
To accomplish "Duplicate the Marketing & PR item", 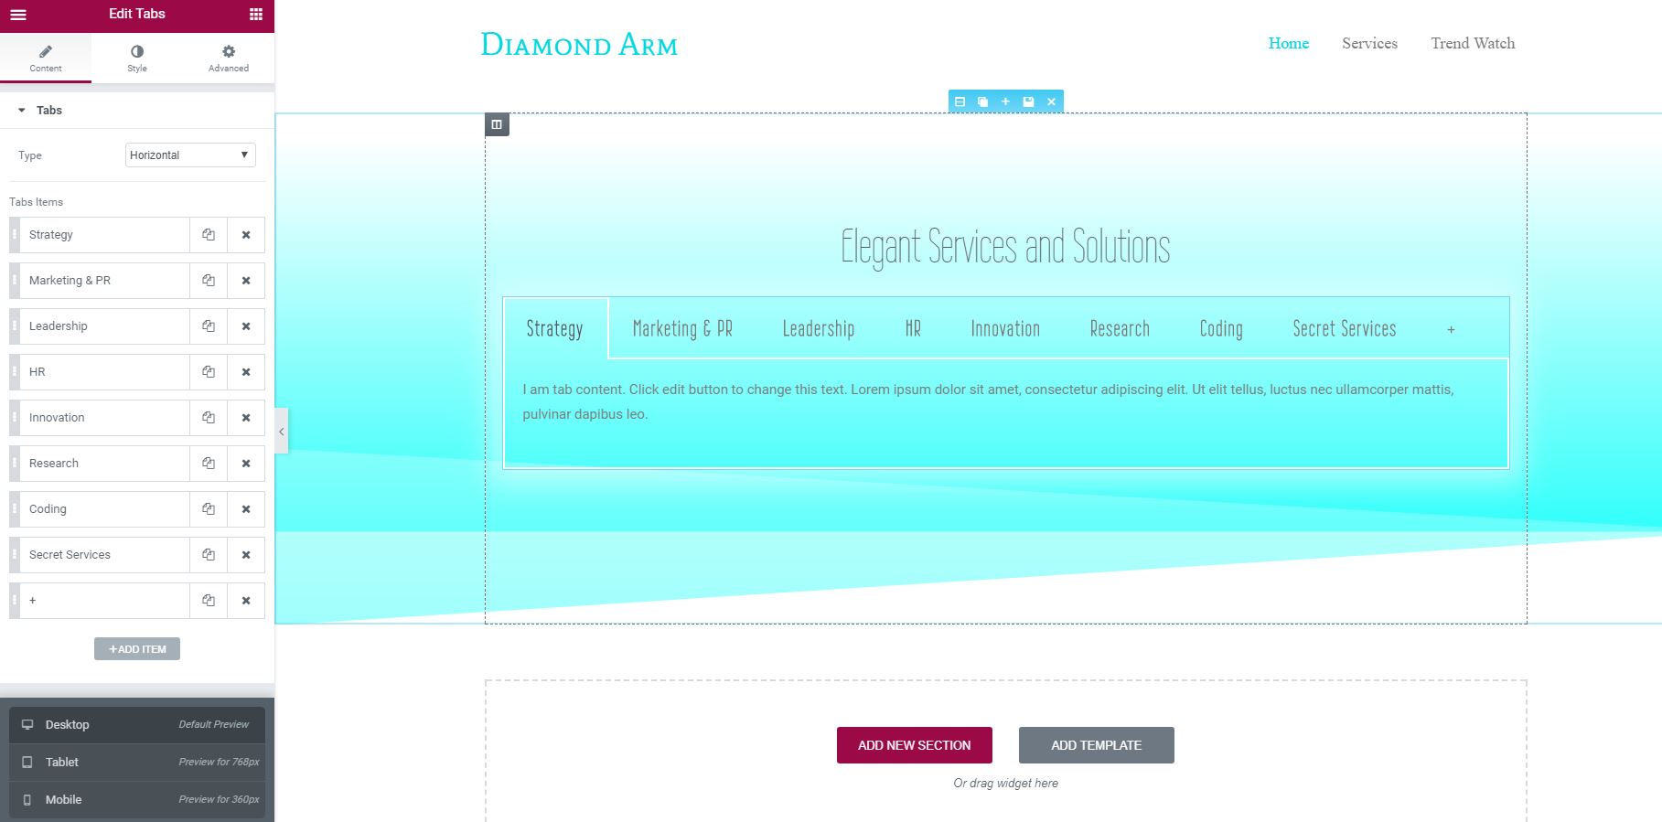I will 209,281.
